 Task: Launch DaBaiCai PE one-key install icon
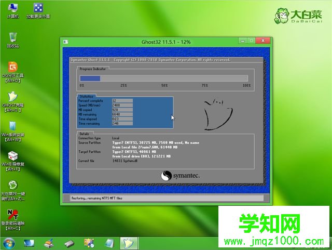tap(13, 191)
